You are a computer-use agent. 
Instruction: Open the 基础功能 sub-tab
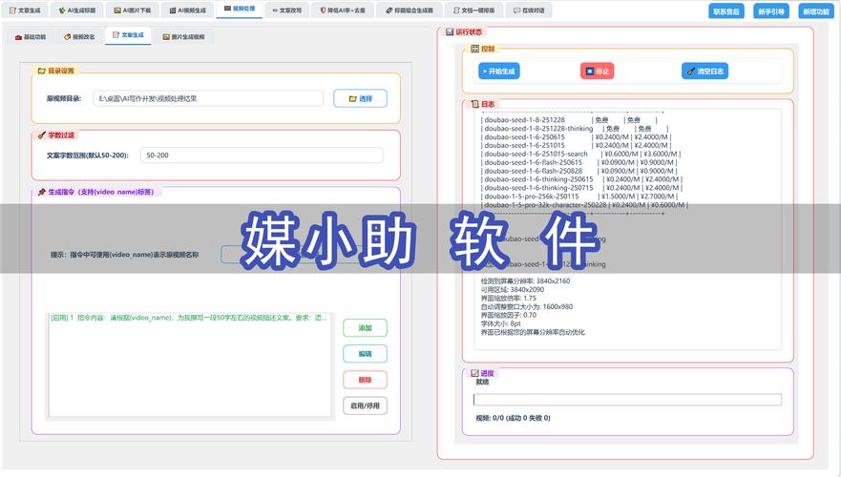(x=30, y=36)
